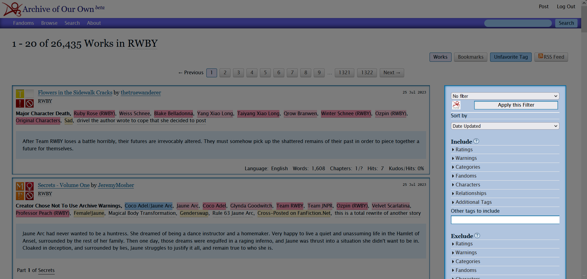Open the Exclude help question mark

pos(477,236)
